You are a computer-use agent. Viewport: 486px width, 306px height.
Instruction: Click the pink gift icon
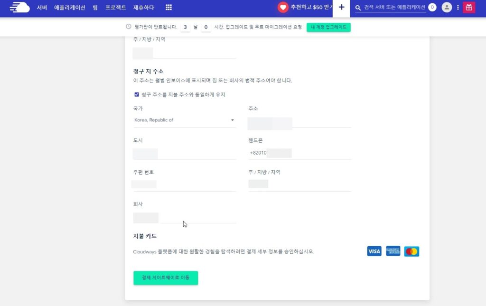[x=469, y=8]
